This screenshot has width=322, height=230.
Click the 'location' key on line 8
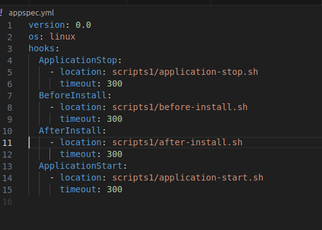pos(80,108)
